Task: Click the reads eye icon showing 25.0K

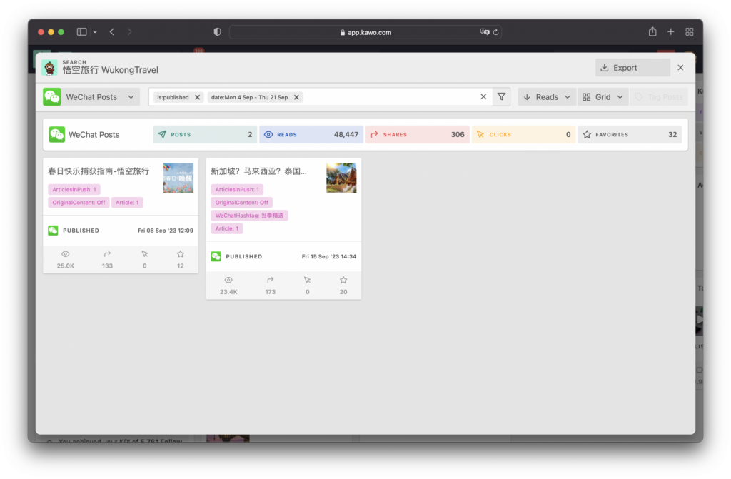Action: click(x=65, y=254)
